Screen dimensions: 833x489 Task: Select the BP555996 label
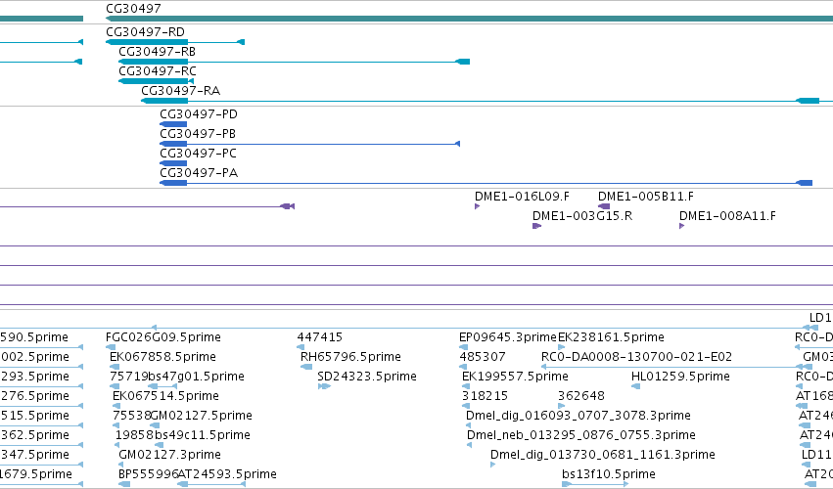148,474
